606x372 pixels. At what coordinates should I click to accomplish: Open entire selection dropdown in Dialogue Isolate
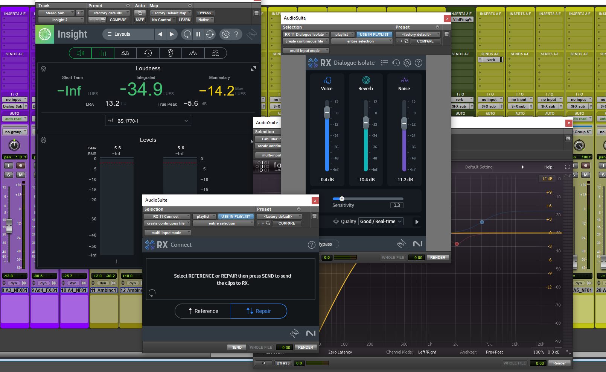[x=362, y=41]
